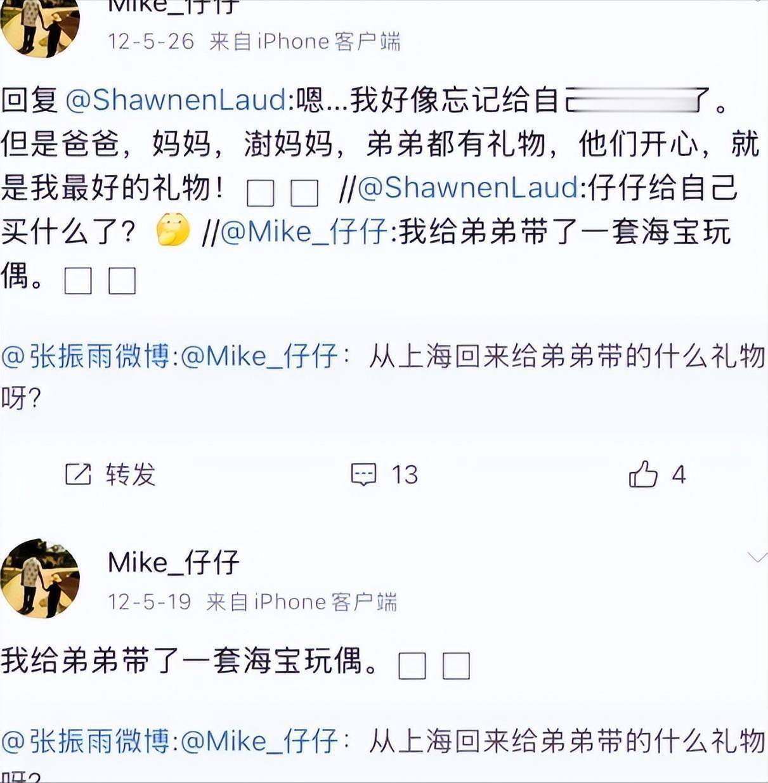This screenshot has width=768, height=783.
Task: Click the thinking face emoji
Action: (x=172, y=230)
